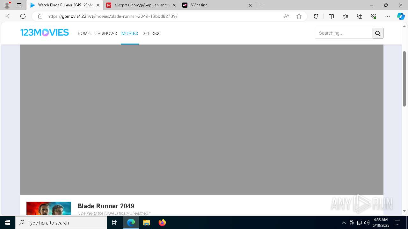Switch to the NV casino tab
This screenshot has width=408, height=229.
tap(217, 5)
